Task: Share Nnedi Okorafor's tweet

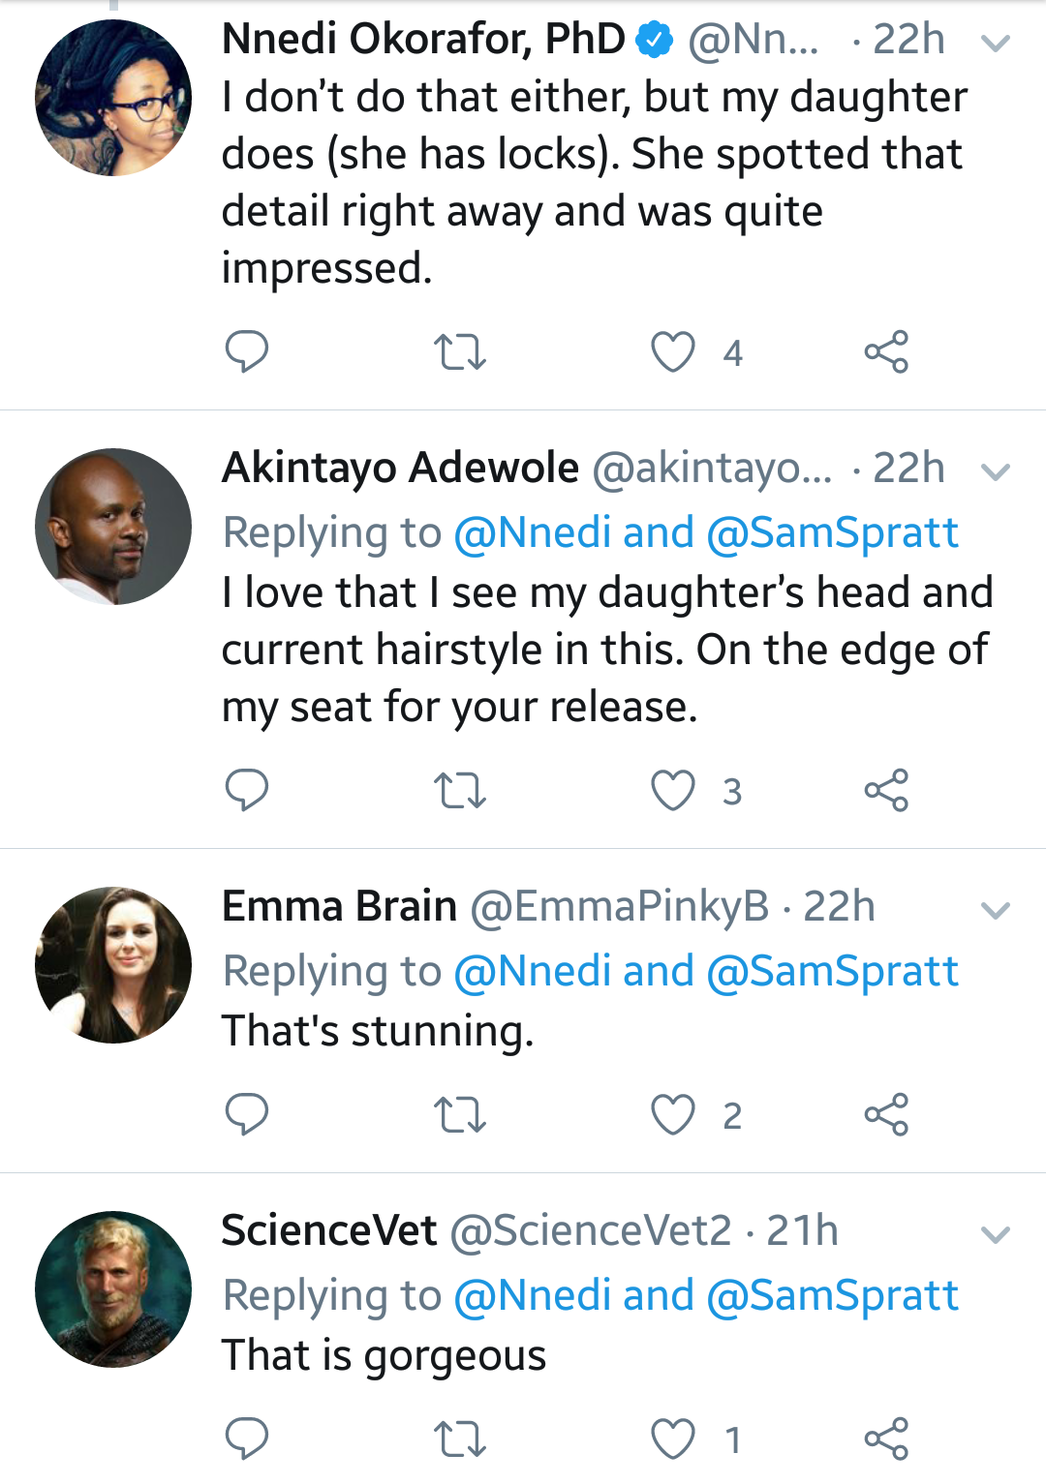Action: [886, 351]
